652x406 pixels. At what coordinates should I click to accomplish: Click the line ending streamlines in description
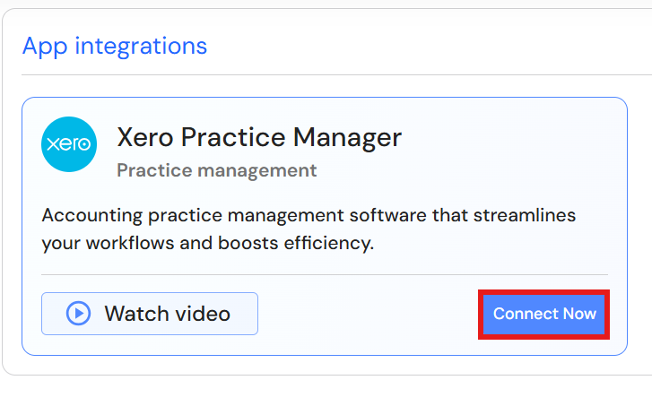tap(309, 216)
